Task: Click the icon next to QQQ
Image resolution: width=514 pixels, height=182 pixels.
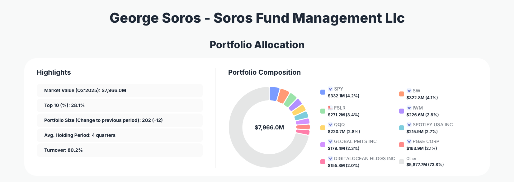Action: [330, 125]
